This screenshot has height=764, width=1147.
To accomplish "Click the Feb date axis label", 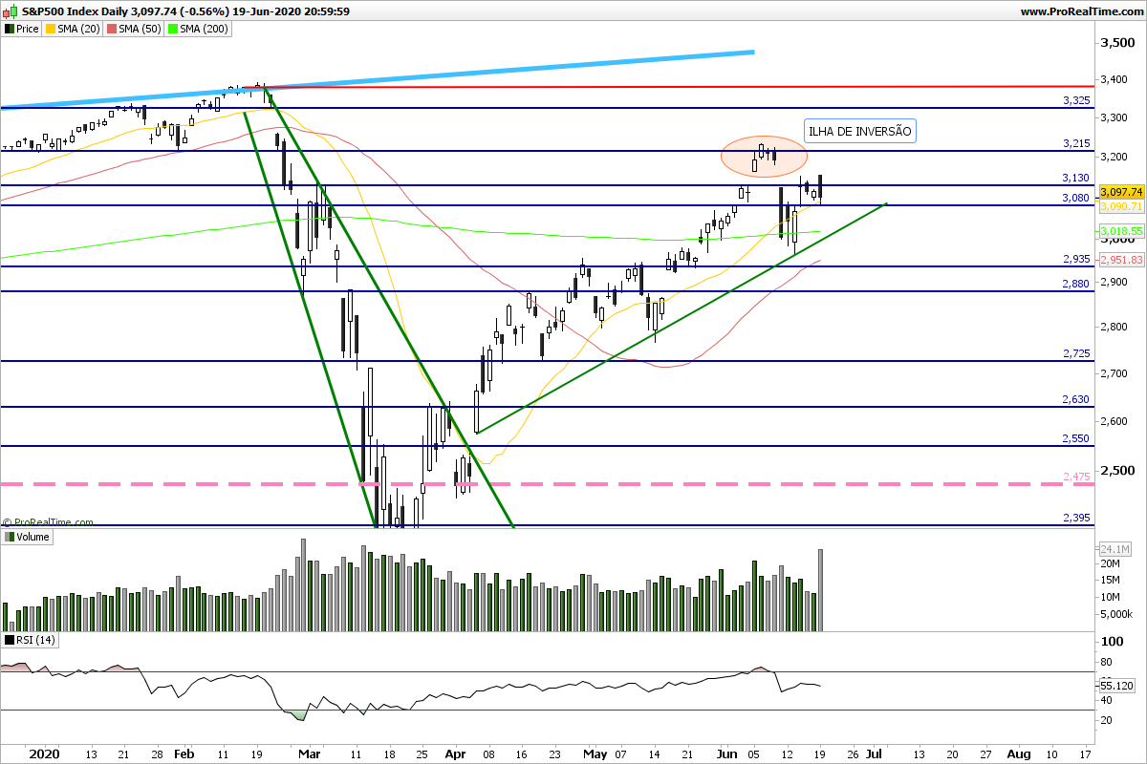I will click(x=186, y=753).
